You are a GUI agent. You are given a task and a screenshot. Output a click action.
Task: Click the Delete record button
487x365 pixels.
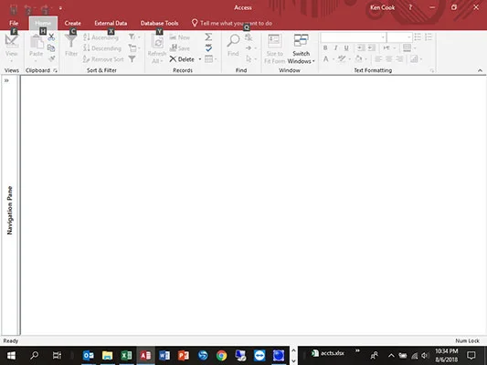coord(182,59)
